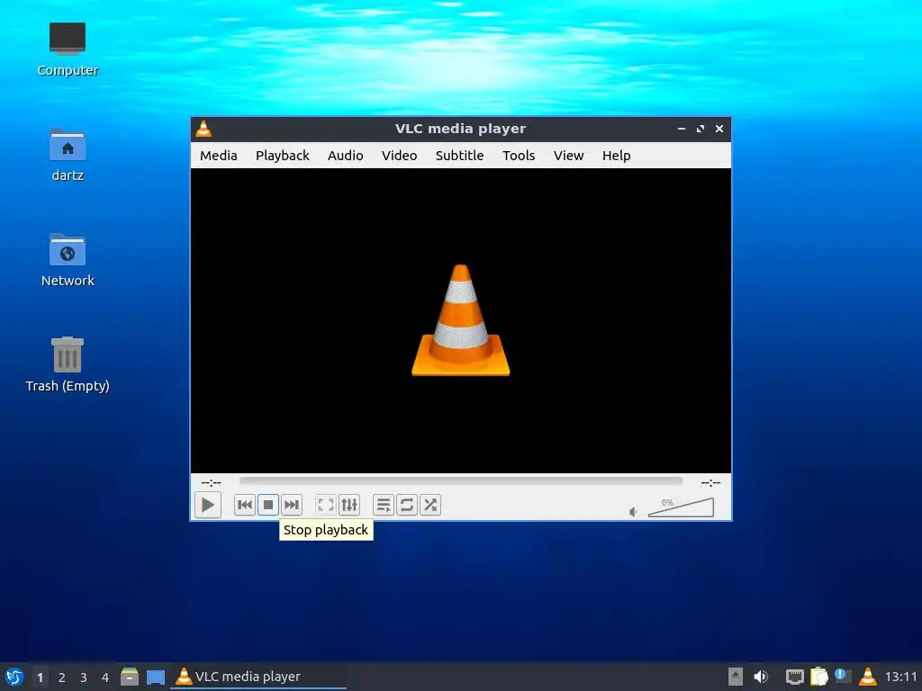Stop playback with the square button
922x691 pixels.
point(268,505)
